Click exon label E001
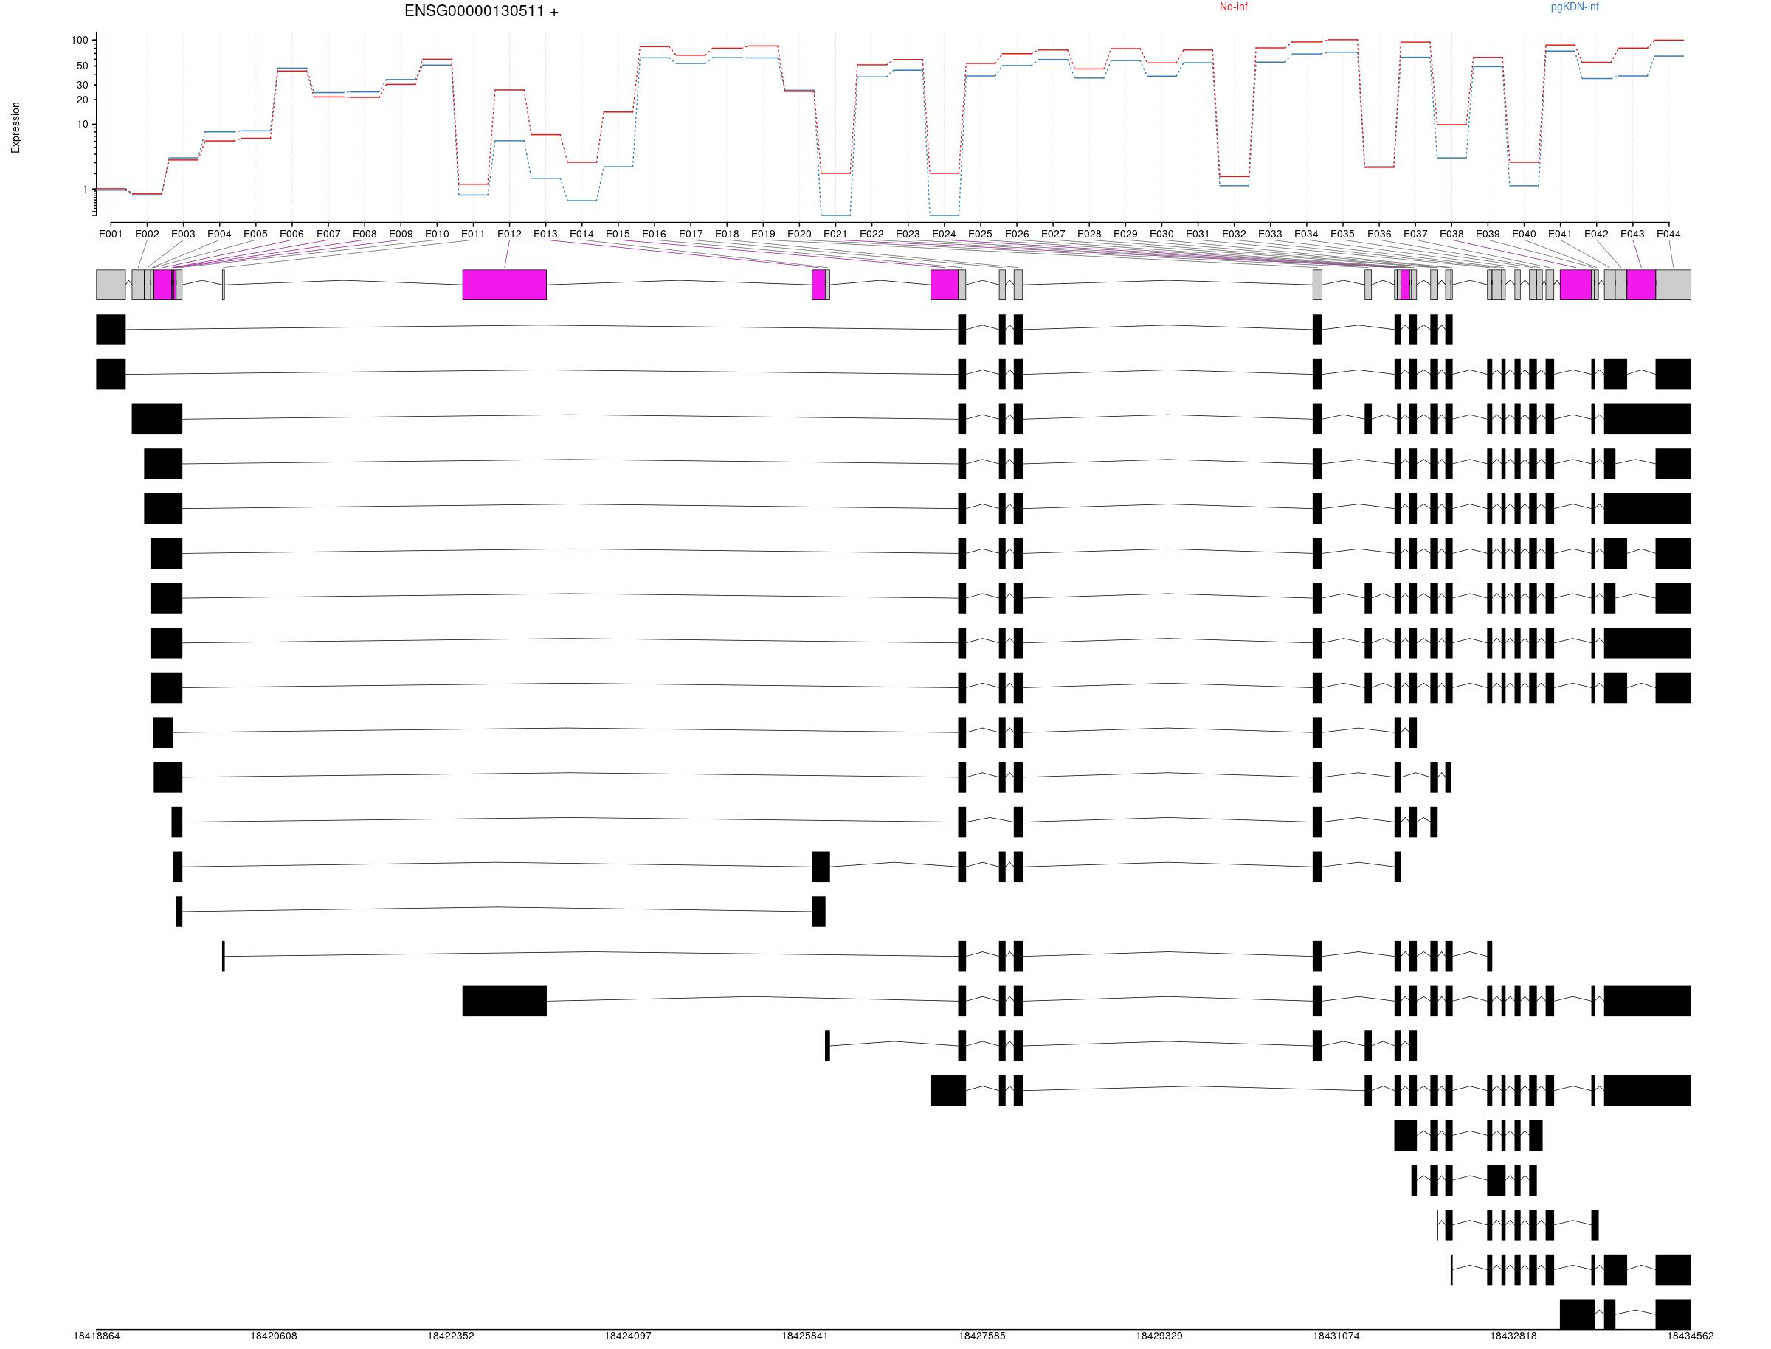1771x1349 pixels. (x=111, y=235)
